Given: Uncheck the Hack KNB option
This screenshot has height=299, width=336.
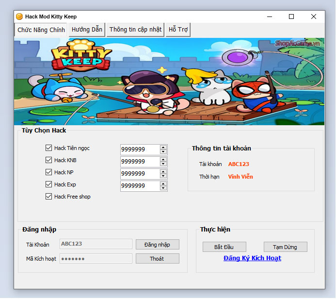Looking at the screenshot, I should click(x=48, y=160).
